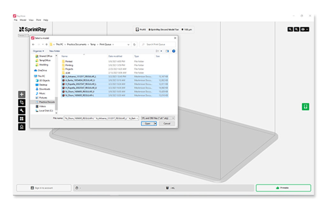Open the STL and OBJ file type dropdown
Image resolution: width=327 pixels, height=210 pixels.
pos(158,118)
